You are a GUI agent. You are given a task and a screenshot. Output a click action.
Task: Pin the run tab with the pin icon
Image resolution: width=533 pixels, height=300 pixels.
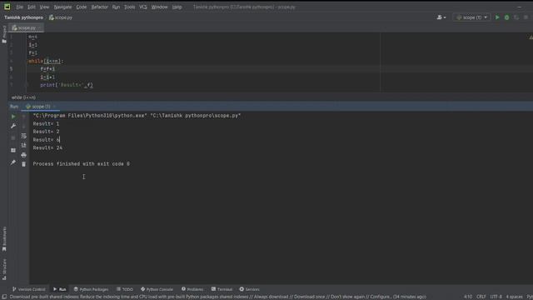pos(13,162)
